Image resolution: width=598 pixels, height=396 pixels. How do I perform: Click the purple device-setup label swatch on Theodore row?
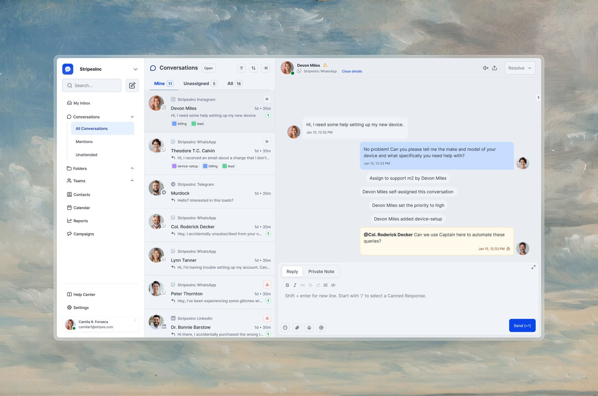pyautogui.click(x=174, y=166)
